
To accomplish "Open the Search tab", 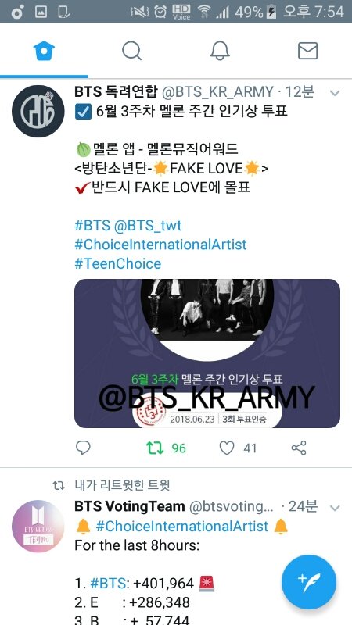I will (x=131, y=51).
